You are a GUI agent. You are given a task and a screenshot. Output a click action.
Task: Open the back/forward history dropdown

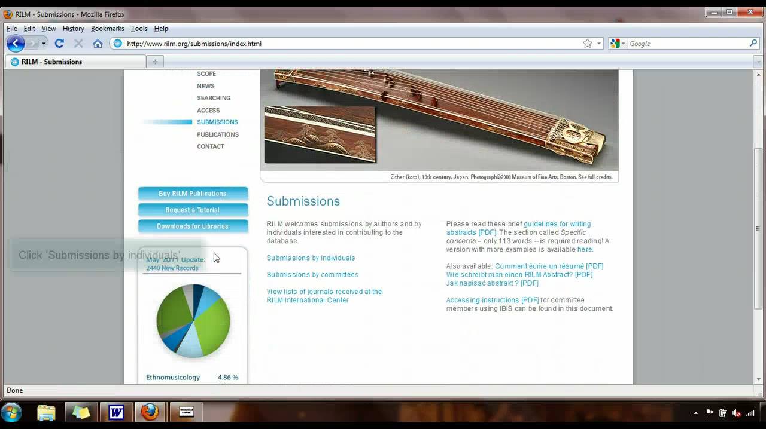[x=44, y=44]
